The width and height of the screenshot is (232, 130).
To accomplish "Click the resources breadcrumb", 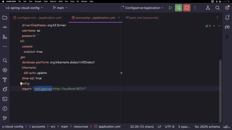I will click(81, 127).
